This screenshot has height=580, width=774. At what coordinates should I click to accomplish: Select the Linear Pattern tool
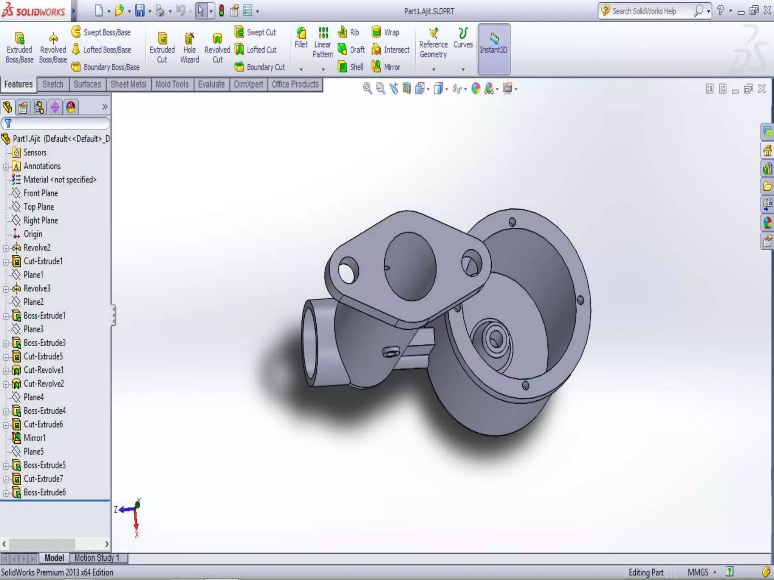pyautogui.click(x=323, y=42)
